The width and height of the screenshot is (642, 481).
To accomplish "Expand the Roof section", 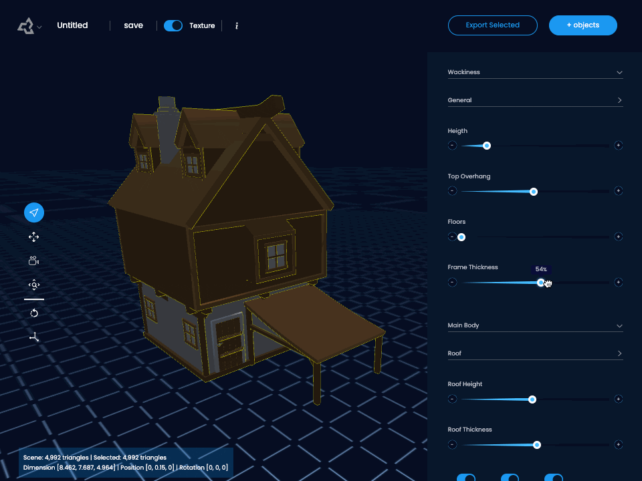I will 619,353.
